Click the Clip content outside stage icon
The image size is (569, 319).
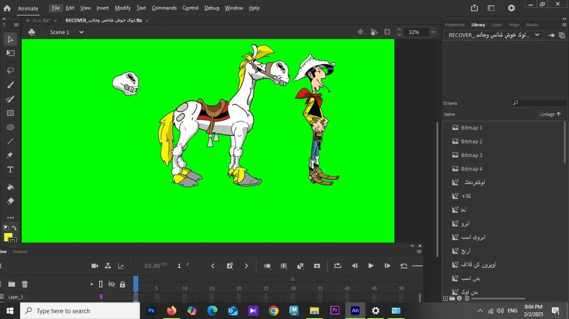pyautogui.click(x=387, y=32)
